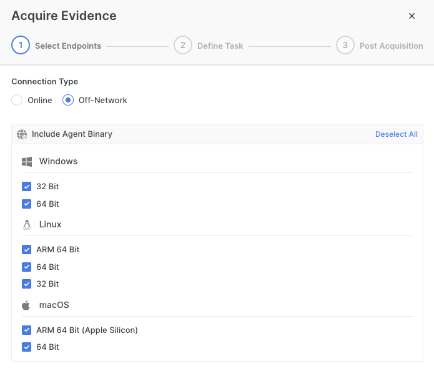Select the Online connection type

point(17,100)
